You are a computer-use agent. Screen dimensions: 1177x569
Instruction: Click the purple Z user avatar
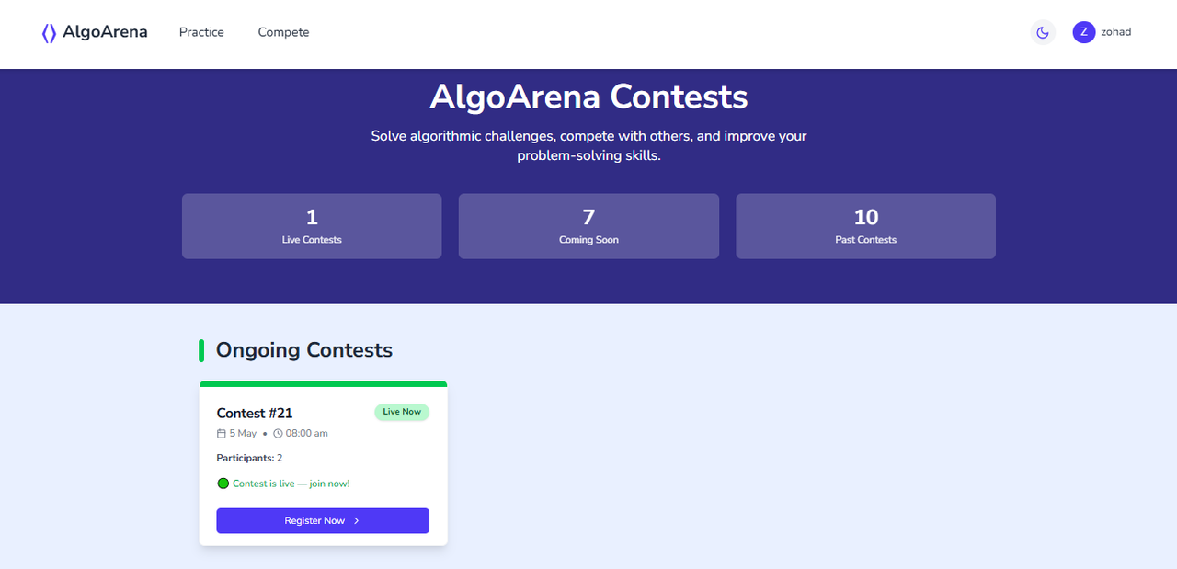pyautogui.click(x=1084, y=32)
